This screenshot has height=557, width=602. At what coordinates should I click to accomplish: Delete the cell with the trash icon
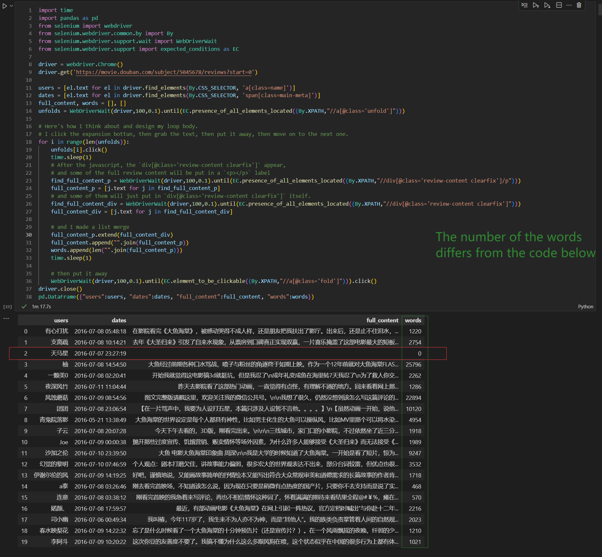point(579,5)
